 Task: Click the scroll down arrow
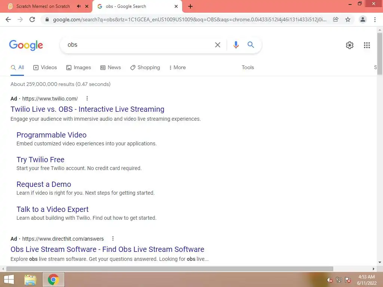[380, 262]
